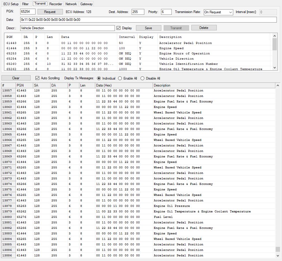Click the scroll up arrow of message log

[278, 86]
